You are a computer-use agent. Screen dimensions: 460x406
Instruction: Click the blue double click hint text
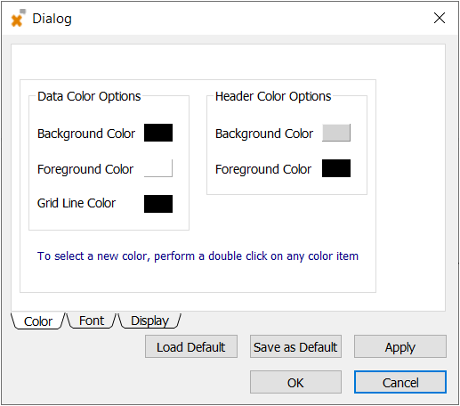[x=198, y=256]
